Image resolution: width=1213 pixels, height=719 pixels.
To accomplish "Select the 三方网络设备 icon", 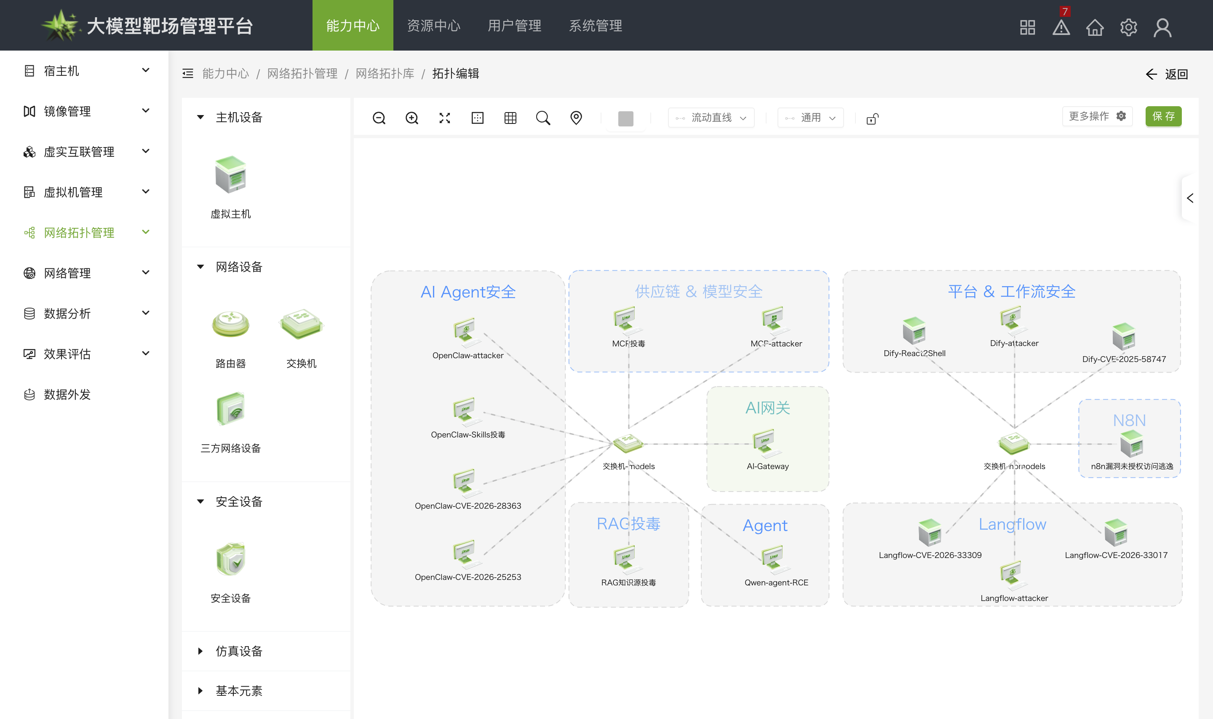I will click(x=231, y=408).
